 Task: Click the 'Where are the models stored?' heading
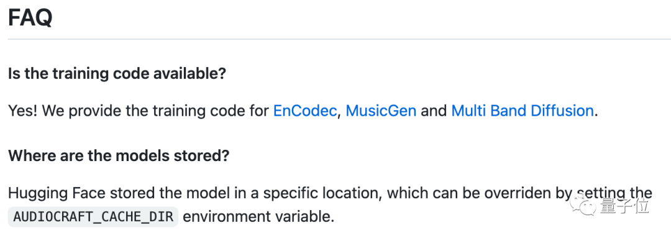coord(119,156)
